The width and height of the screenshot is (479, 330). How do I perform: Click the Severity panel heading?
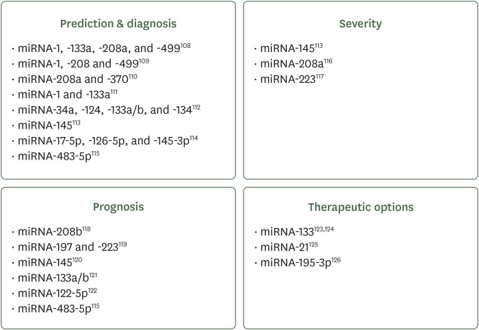(x=361, y=24)
